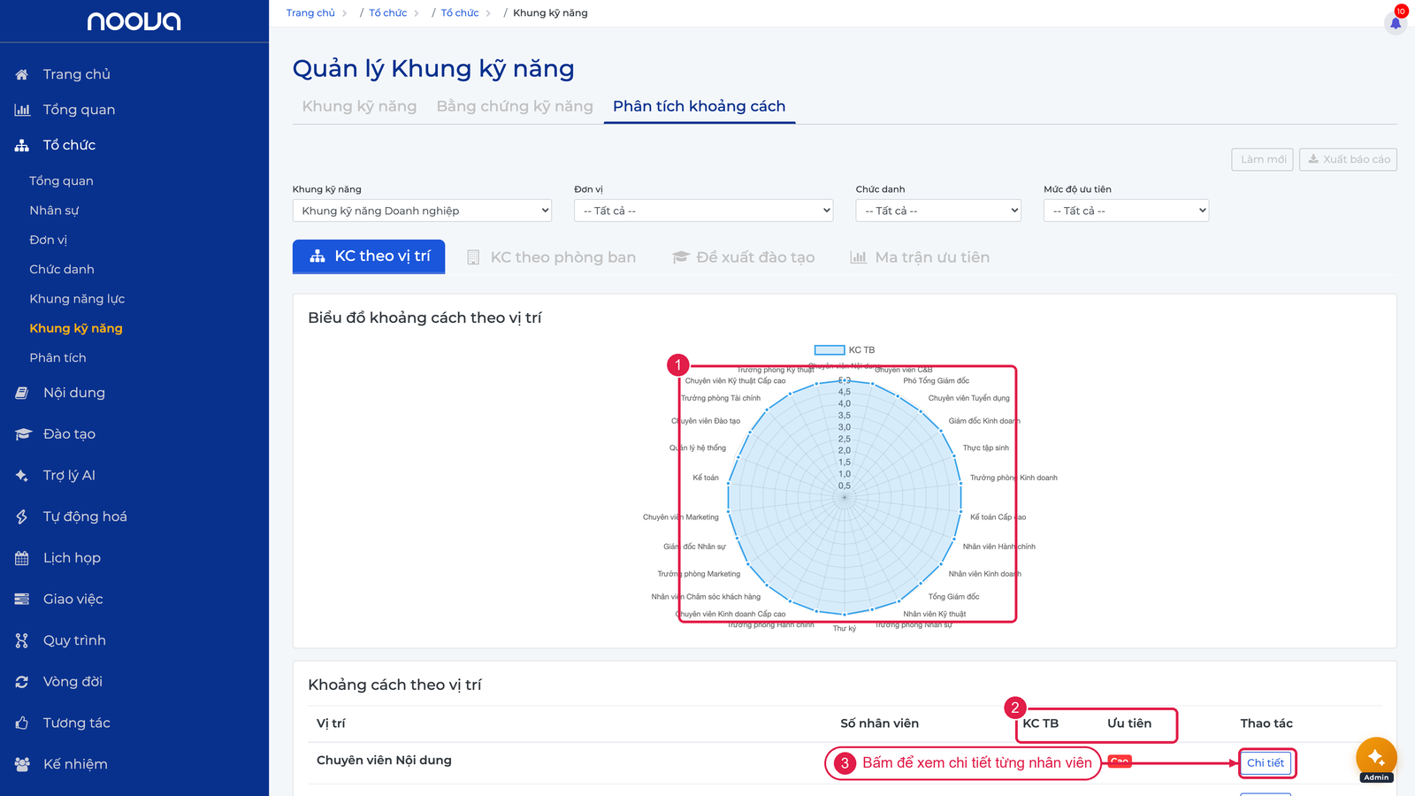Click Chi tiết for Chuyên viên Nội dung
The image size is (1415, 796).
point(1266,763)
